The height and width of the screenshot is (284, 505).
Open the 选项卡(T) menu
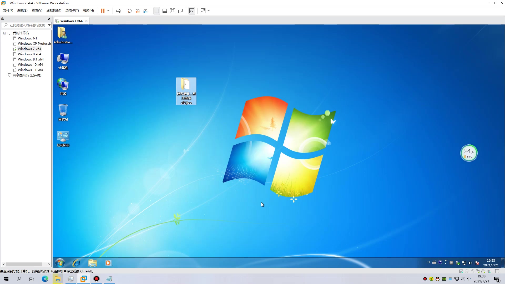[x=72, y=11]
